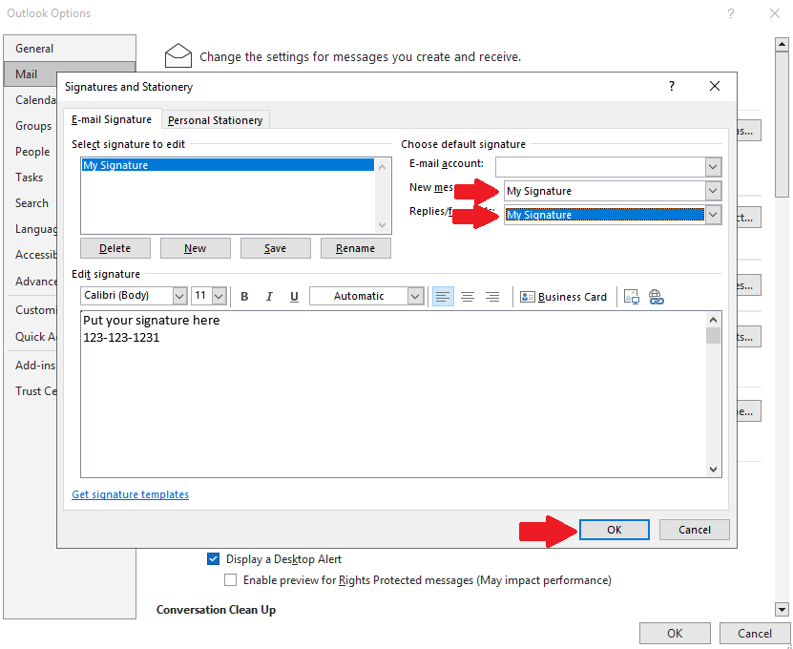Open the Replies/forwards signature dropdown

click(713, 215)
